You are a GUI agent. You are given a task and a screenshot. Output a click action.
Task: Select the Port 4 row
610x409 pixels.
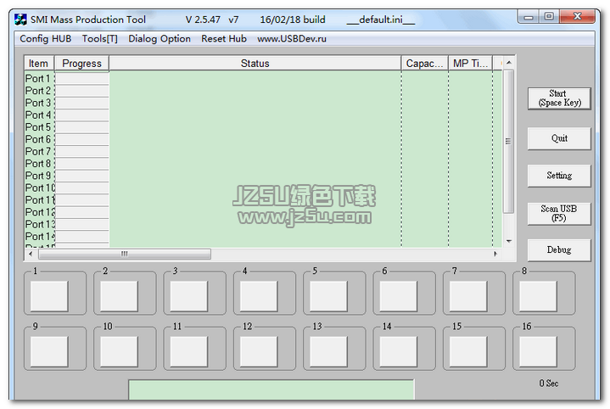(263, 115)
